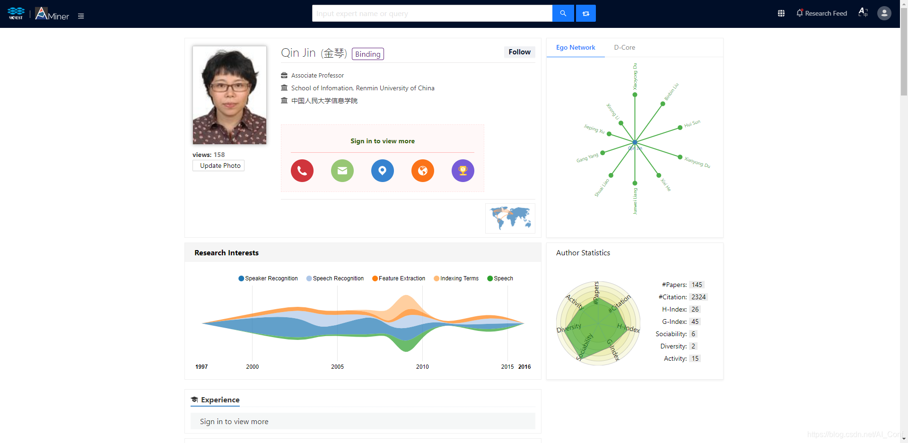This screenshot has height=443, width=908.
Task: Select the Binbin Liu node in ego network
Action: (x=663, y=104)
